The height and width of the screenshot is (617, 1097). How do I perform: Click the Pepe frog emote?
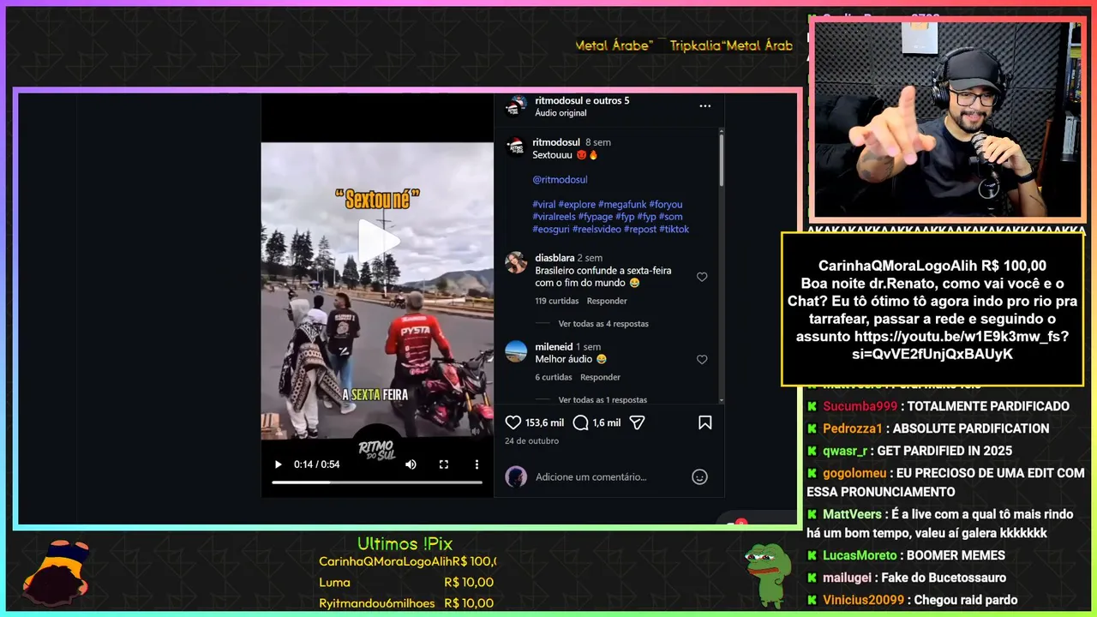(x=767, y=575)
